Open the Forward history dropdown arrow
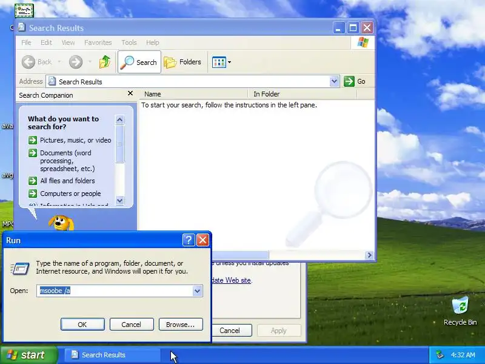This screenshot has width=485, height=364. (90, 62)
